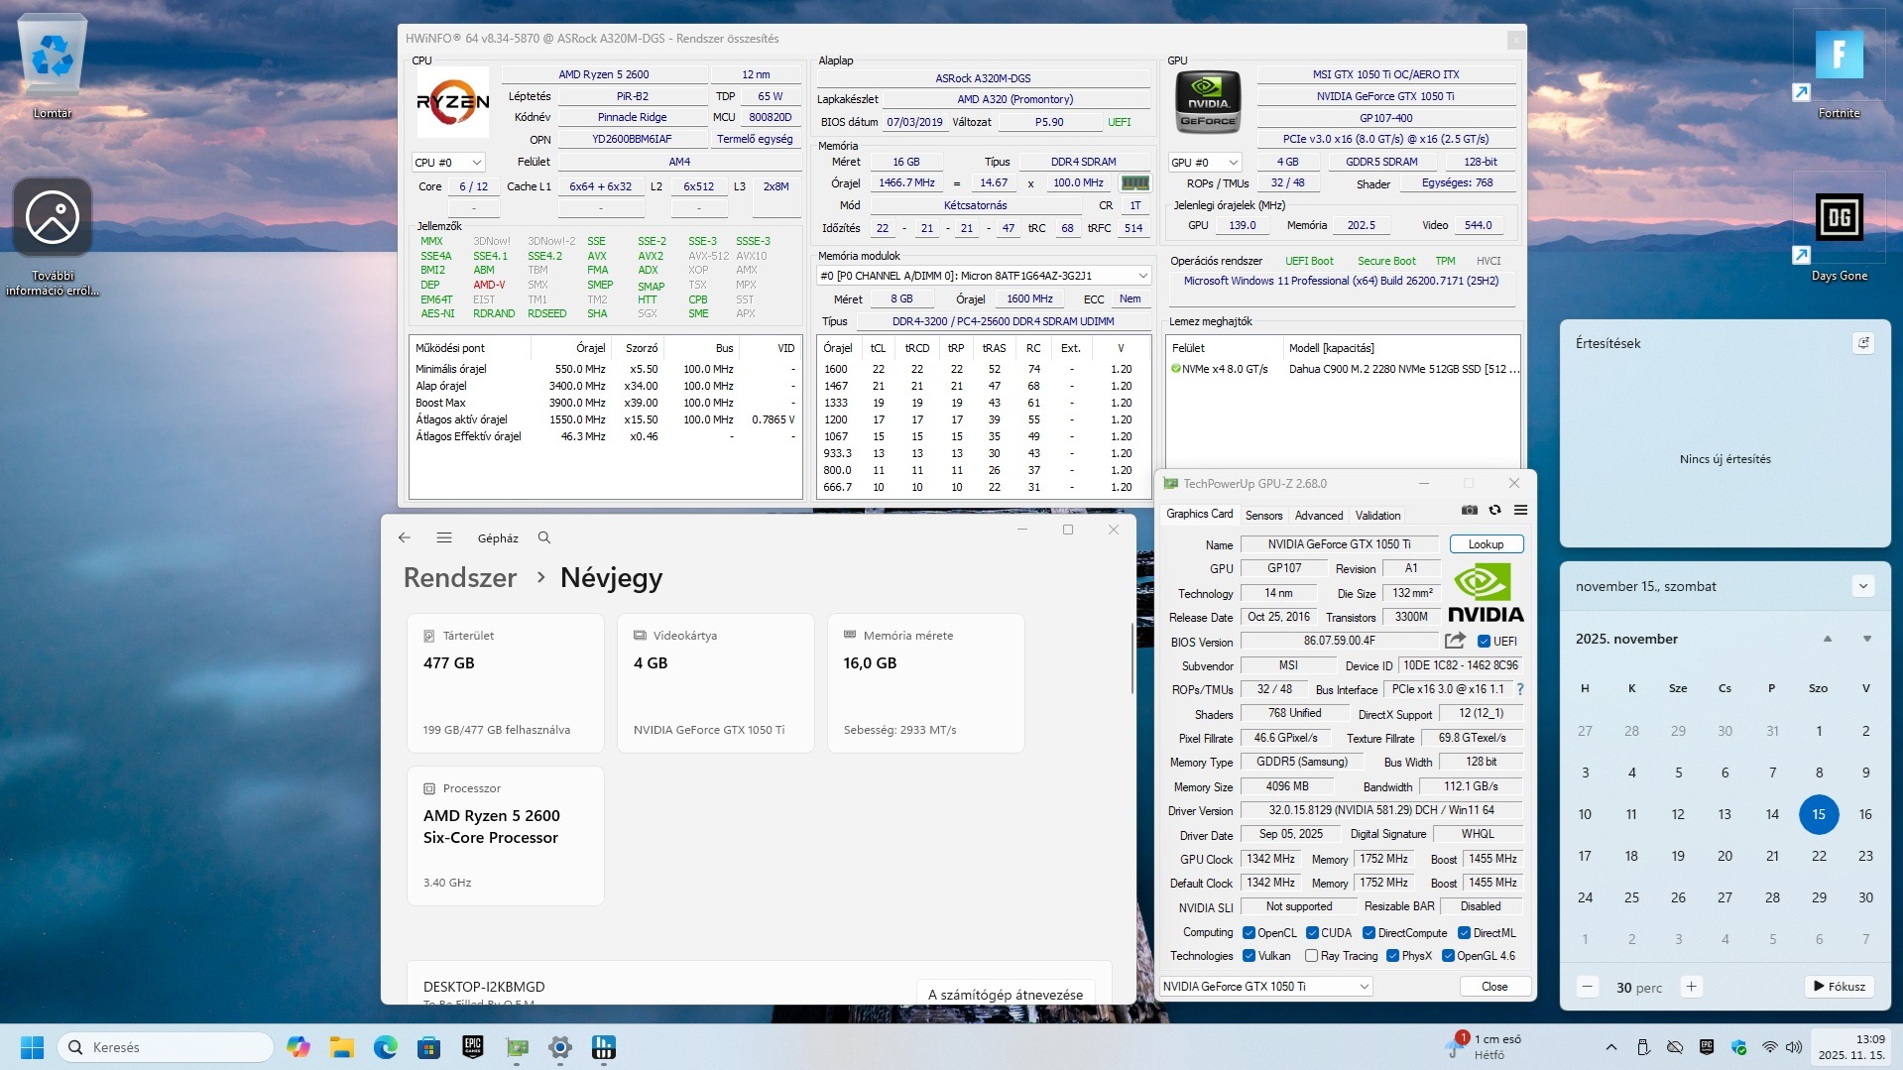The width and height of the screenshot is (1903, 1070).
Task: Toggle the DirectCompute checkbox
Action: [x=1368, y=932]
